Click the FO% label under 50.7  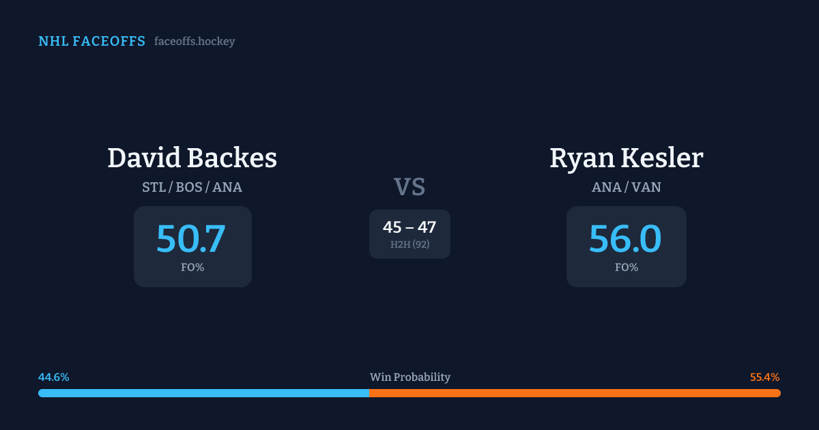coord(192,268)
